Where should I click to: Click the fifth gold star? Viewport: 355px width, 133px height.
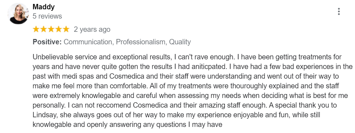tap(66, 29)
